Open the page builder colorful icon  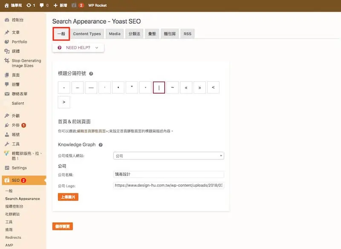7,153
